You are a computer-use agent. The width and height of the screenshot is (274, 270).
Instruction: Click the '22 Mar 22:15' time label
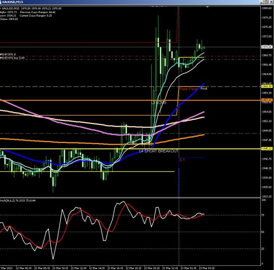pyautogui.click(x=170, y=268)
